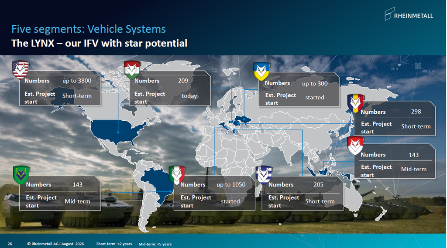This screenshot has height=248, width=447.
Task: Click the highlighted United States on the map
Action: click(x=118, y=131)
